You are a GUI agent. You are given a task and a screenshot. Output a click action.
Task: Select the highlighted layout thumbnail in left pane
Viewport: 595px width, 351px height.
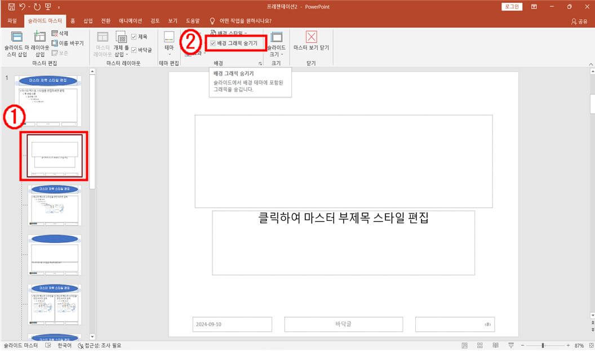pyautogui.click(x=55, y=157)
